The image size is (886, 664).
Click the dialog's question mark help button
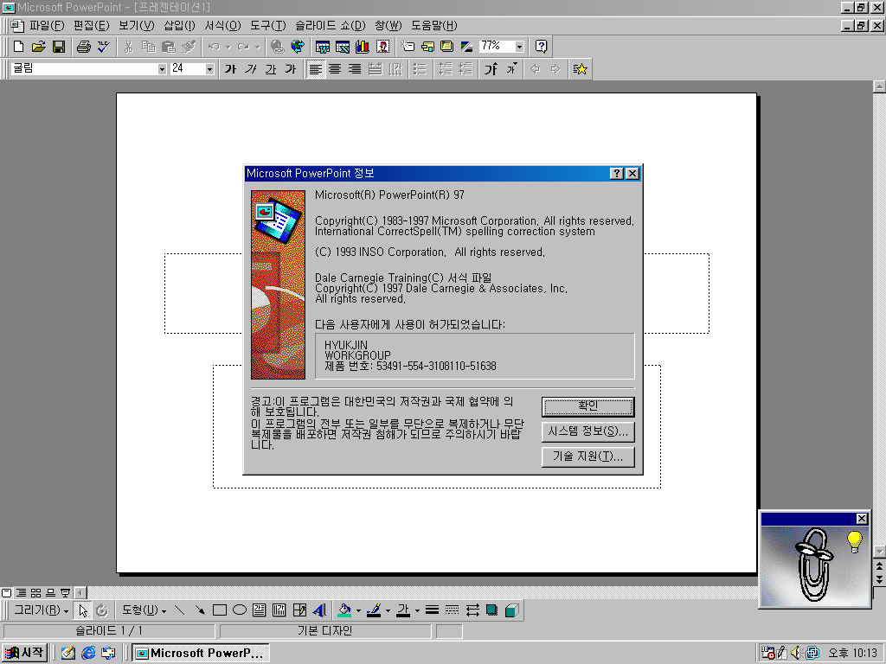[616, 173]
